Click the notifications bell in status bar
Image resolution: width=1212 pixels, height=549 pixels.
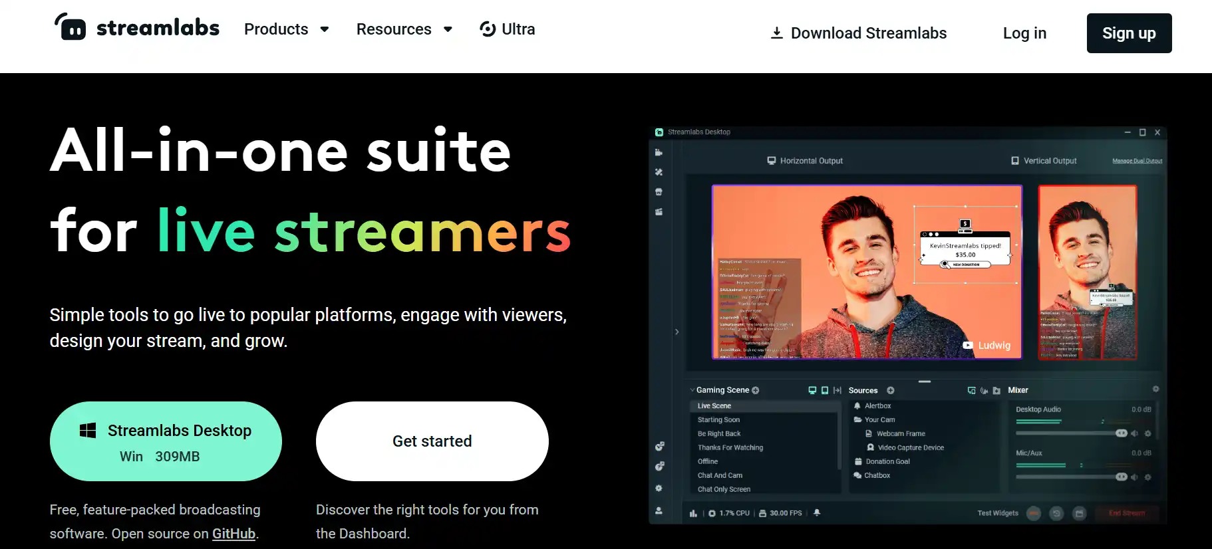[817, 512]
